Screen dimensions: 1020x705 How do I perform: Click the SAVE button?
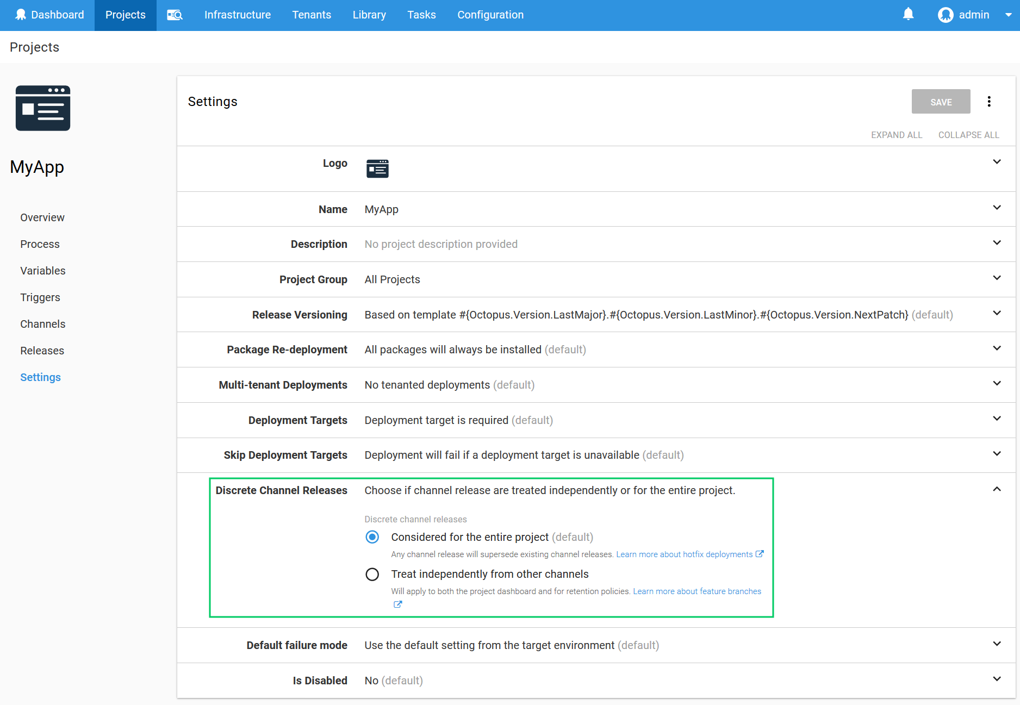pos(941,101)
